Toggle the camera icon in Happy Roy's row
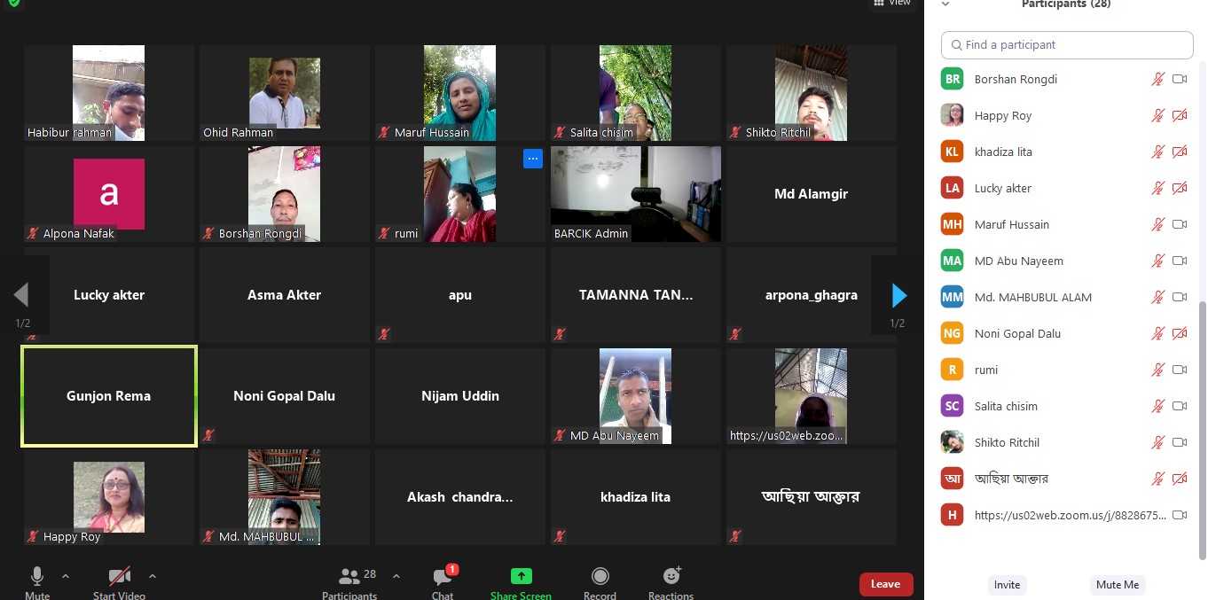Viewport: 1208px width, 600px height. tap(1180, 115)
